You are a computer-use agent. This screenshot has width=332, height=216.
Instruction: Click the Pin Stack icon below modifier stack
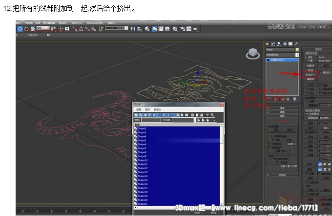269,99
